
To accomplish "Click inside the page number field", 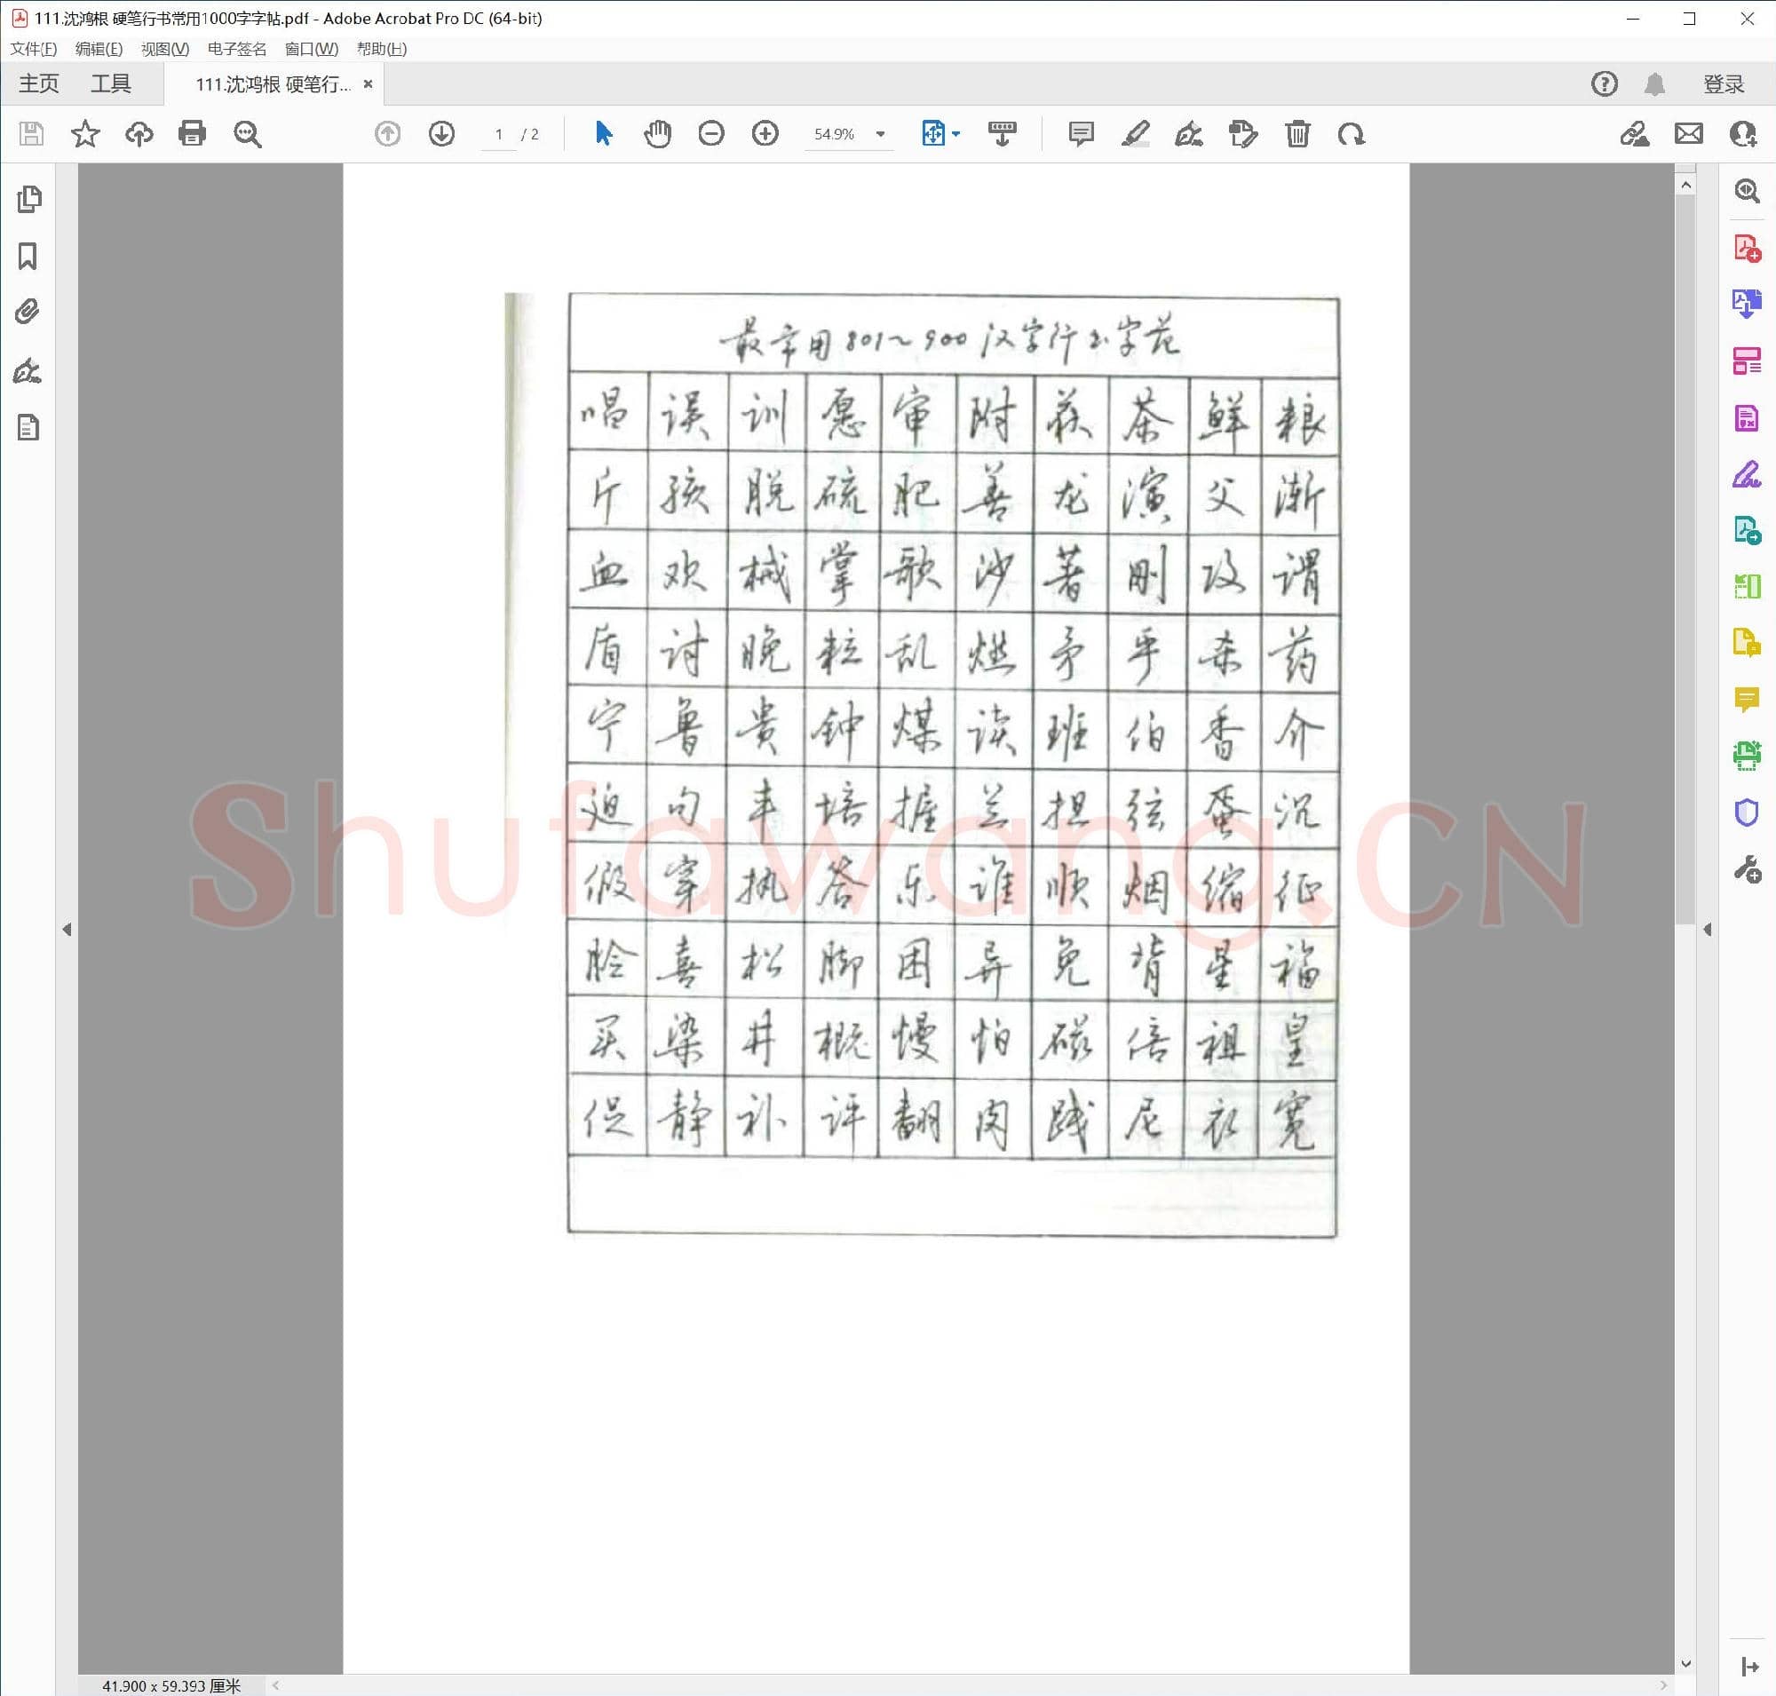I will coord(498,134).
